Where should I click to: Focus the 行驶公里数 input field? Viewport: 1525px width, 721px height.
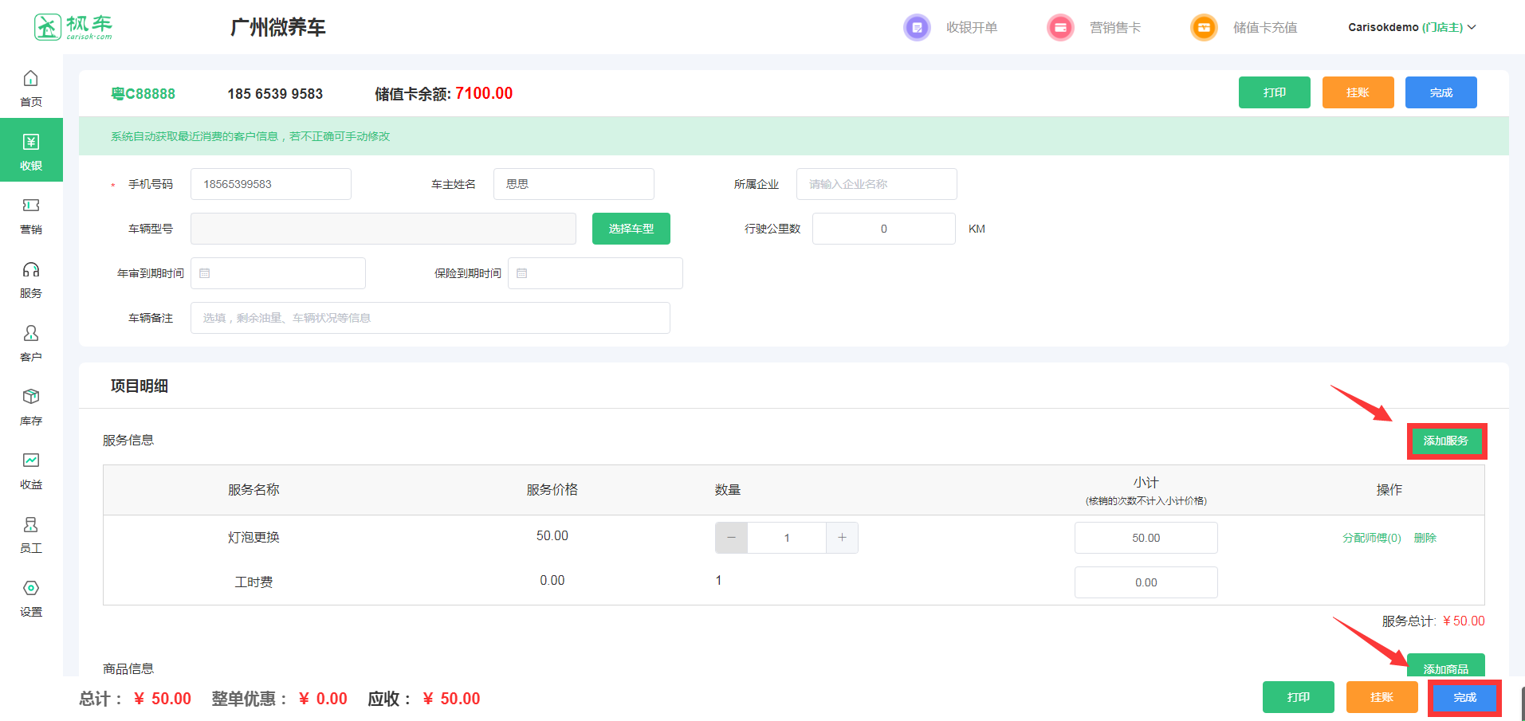(884, 229)
